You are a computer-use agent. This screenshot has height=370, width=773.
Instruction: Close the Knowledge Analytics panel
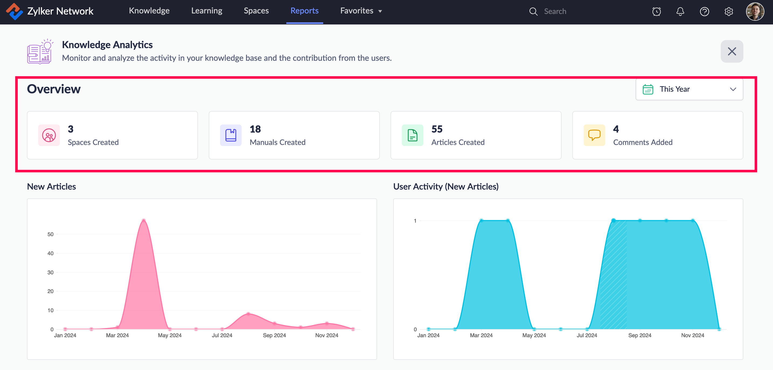732,52
